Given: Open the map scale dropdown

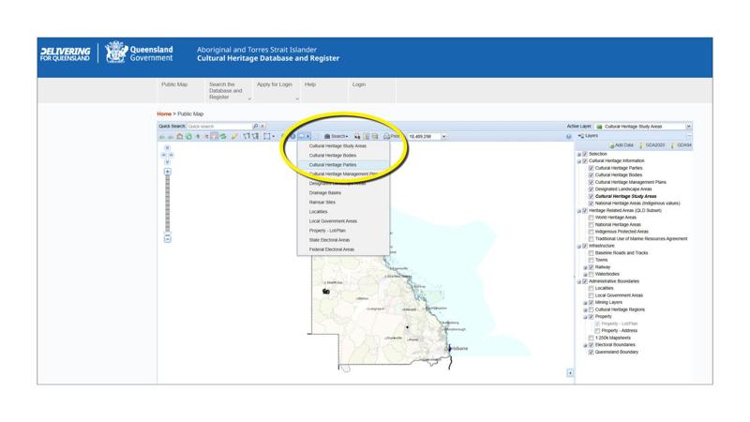Looking at the screenshot, I should (444, 137).
